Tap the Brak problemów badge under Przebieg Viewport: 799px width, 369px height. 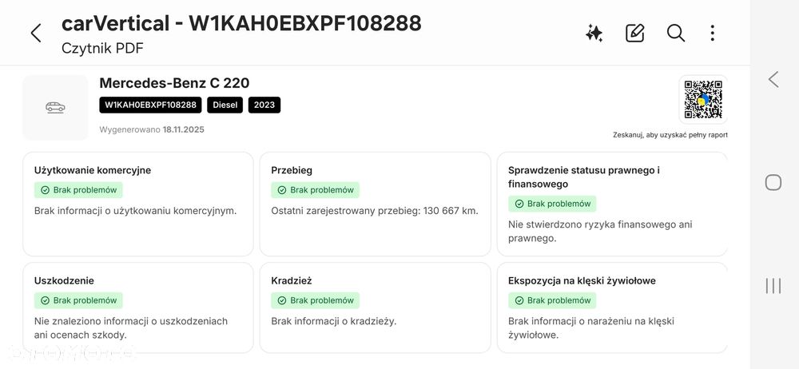[x=316, y=190]
